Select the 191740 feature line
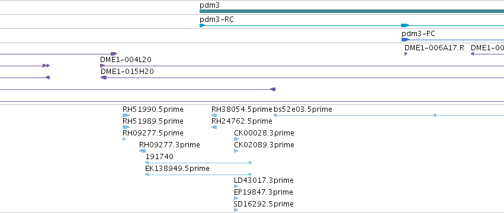Screen dimensions: 504x213 click(x=198, y=163)
